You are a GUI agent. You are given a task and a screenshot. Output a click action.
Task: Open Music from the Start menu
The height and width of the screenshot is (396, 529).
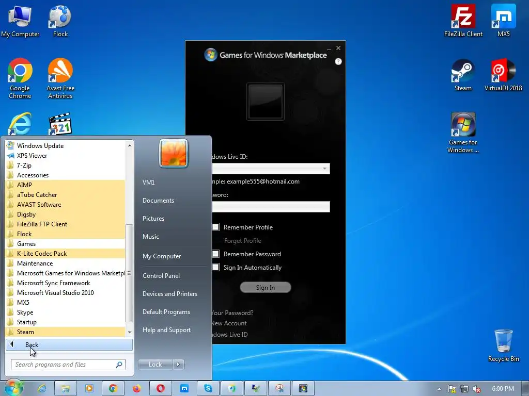click(151, 236)
